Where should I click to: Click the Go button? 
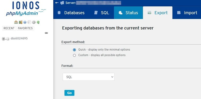[x=69, y=93]
